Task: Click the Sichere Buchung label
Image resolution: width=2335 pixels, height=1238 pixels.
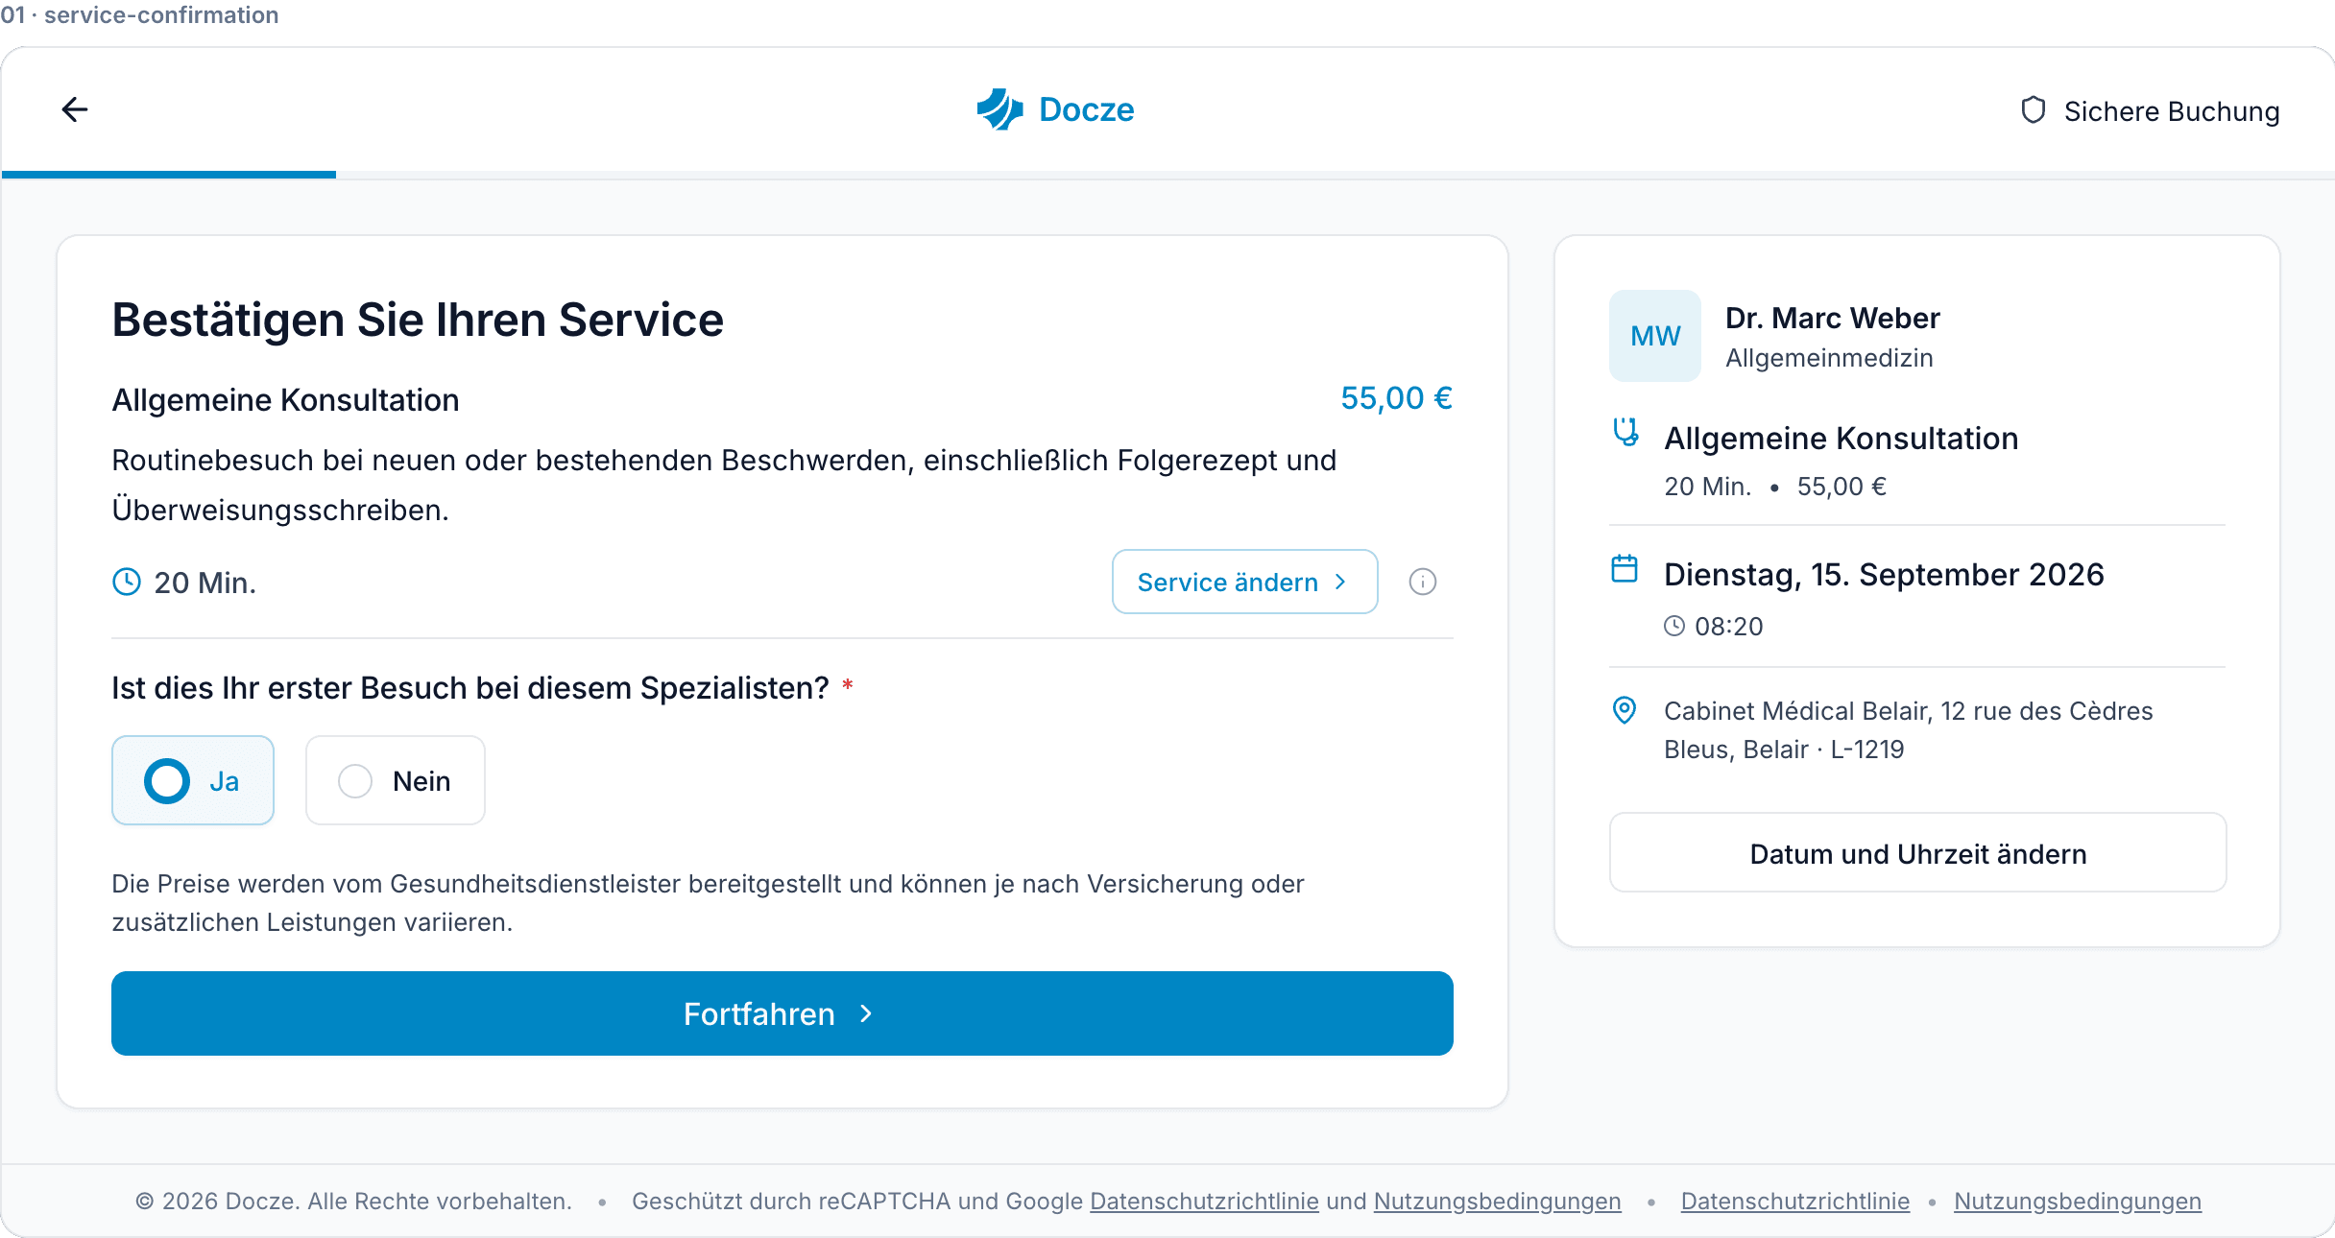Action: [x=2172, y=111]
